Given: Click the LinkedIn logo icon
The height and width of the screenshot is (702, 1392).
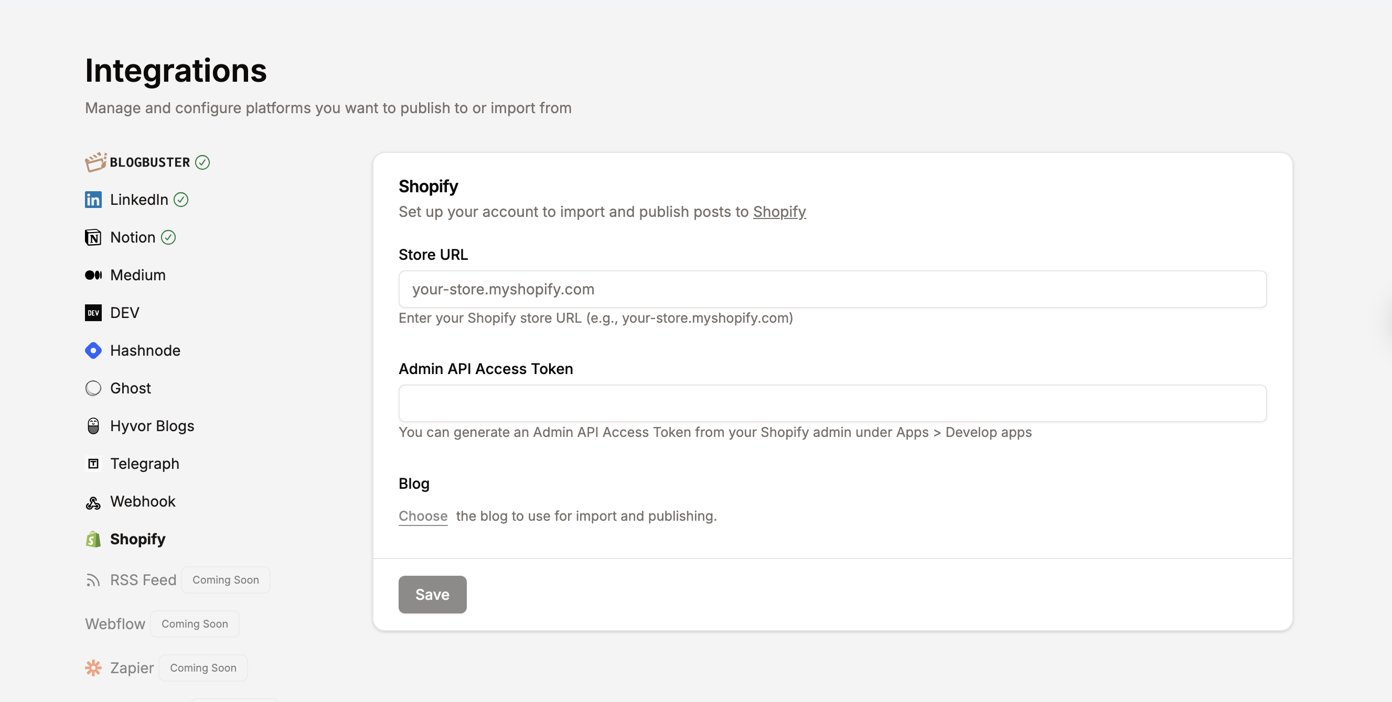Looking at the screenshot, I should (93, 200).
